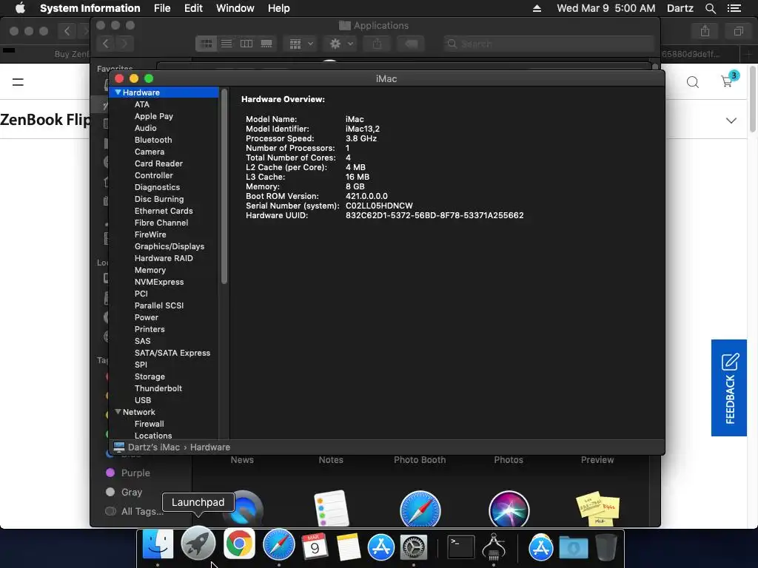Select SATA/SATA Express in the list

pos(172,353)
